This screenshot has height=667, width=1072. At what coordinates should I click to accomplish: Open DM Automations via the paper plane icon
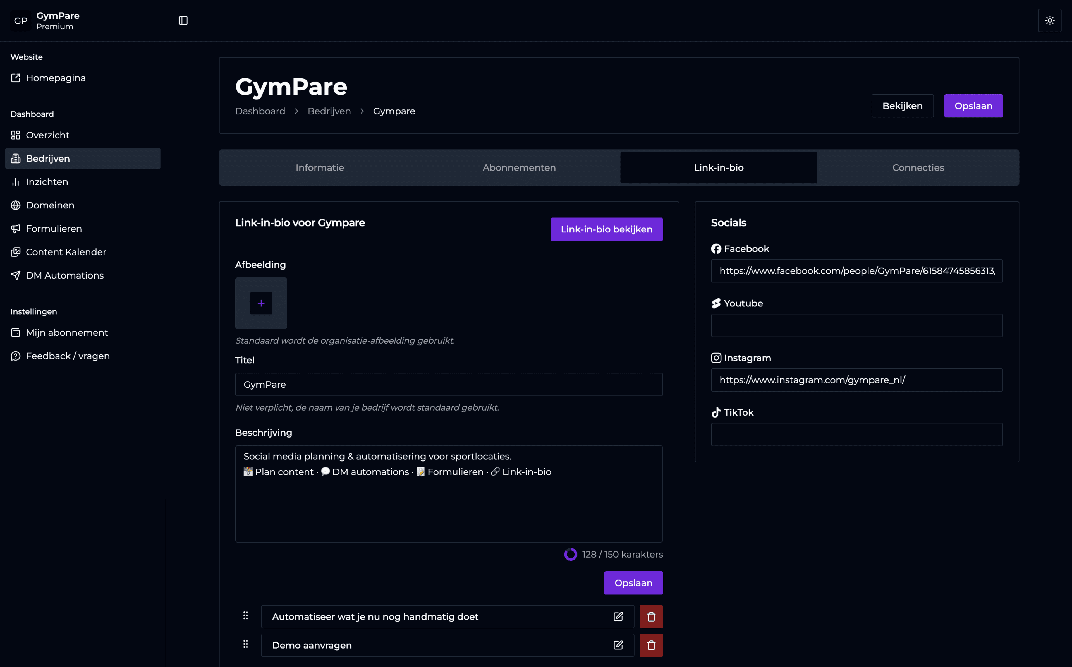coord(16,275)
